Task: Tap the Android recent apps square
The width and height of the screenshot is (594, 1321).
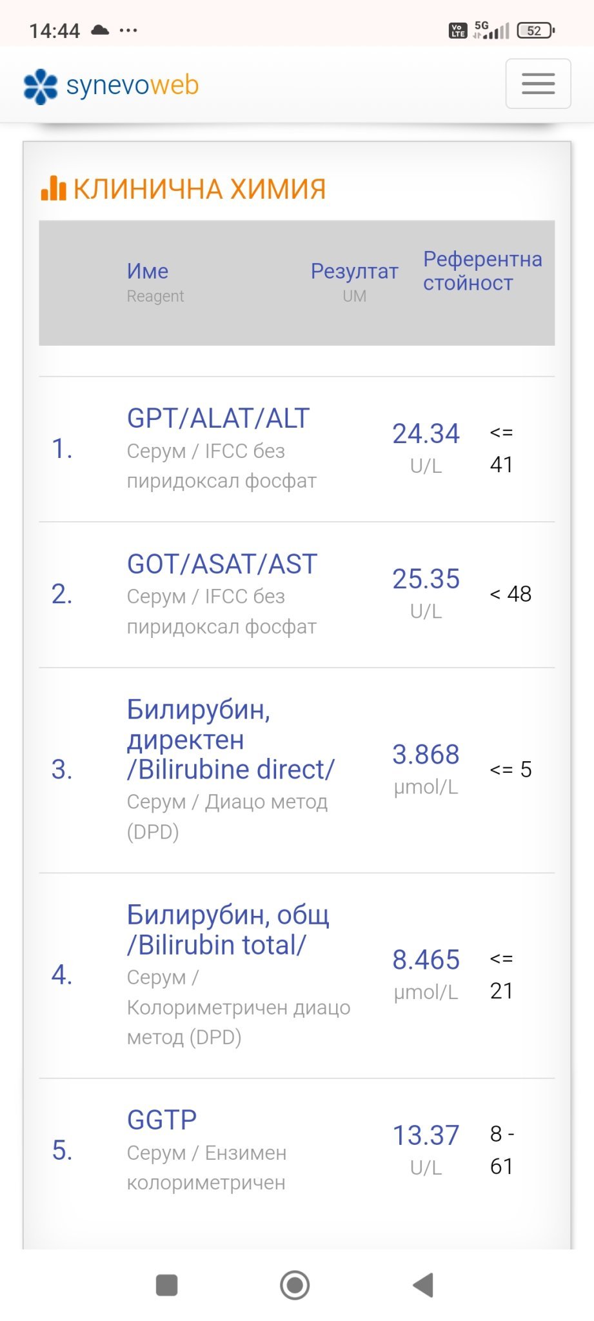Action: tap(167, 1285)
